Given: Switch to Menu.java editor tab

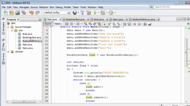Looking at the screenshot, I should coord(118,19).
